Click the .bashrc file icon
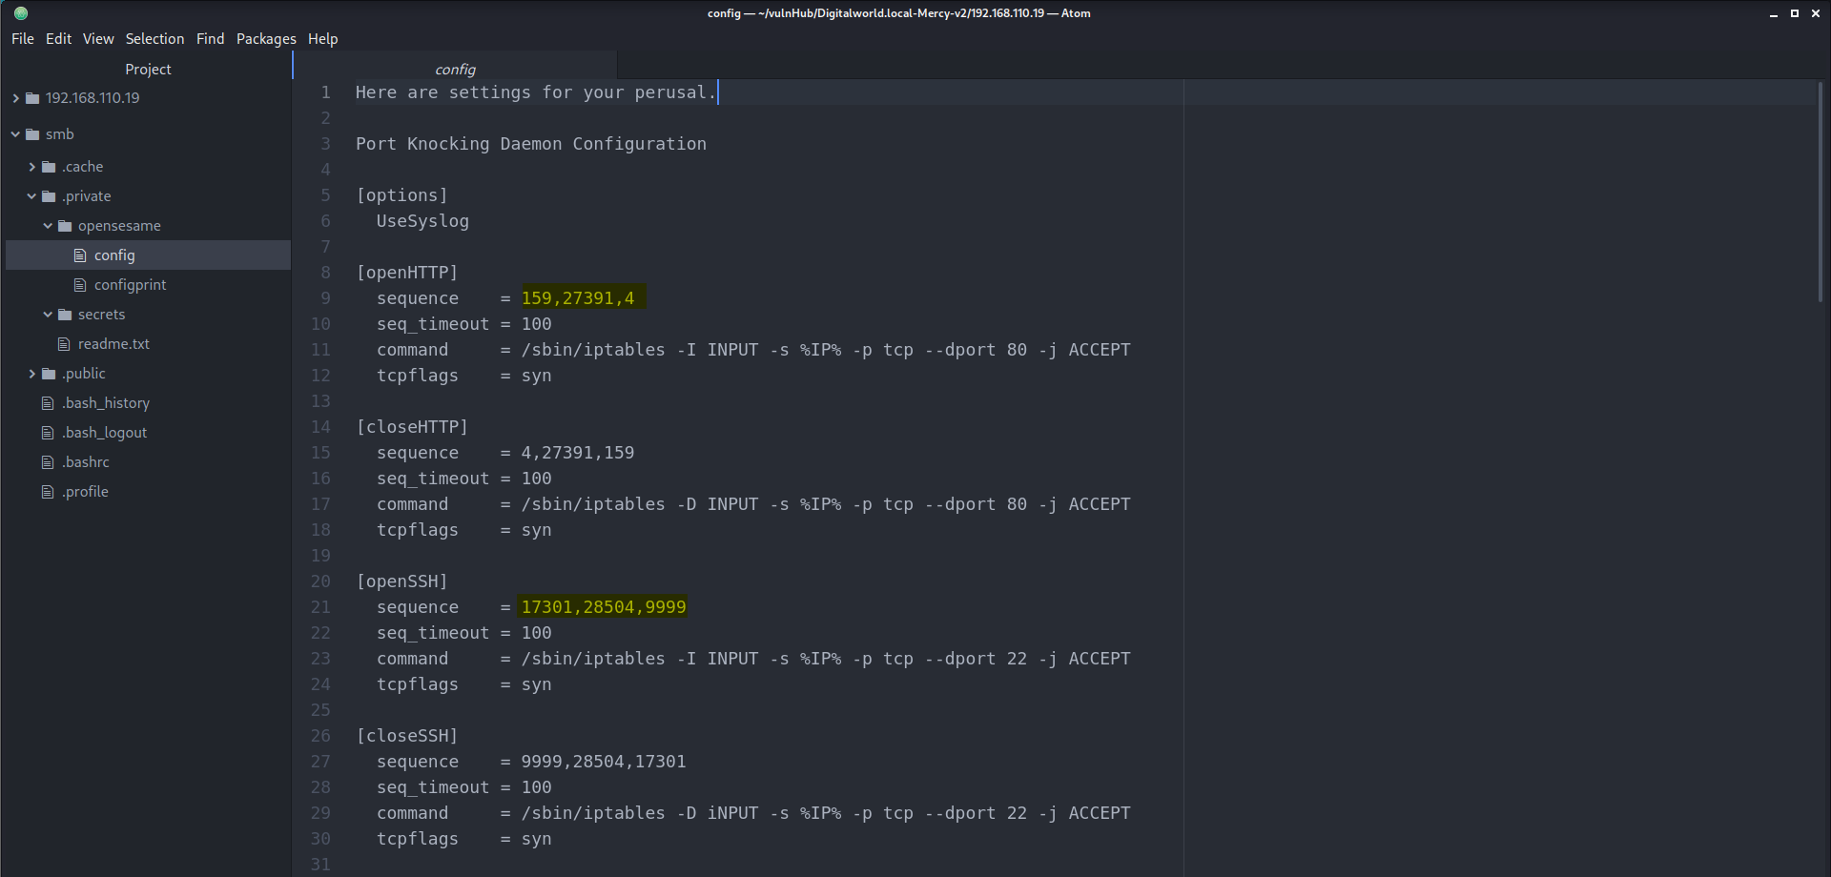Image resolution: width=1831 pixels, height=877 pixels. (x=48, y=462)
